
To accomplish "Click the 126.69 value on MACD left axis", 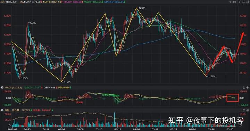I will [x=8, y=91].
